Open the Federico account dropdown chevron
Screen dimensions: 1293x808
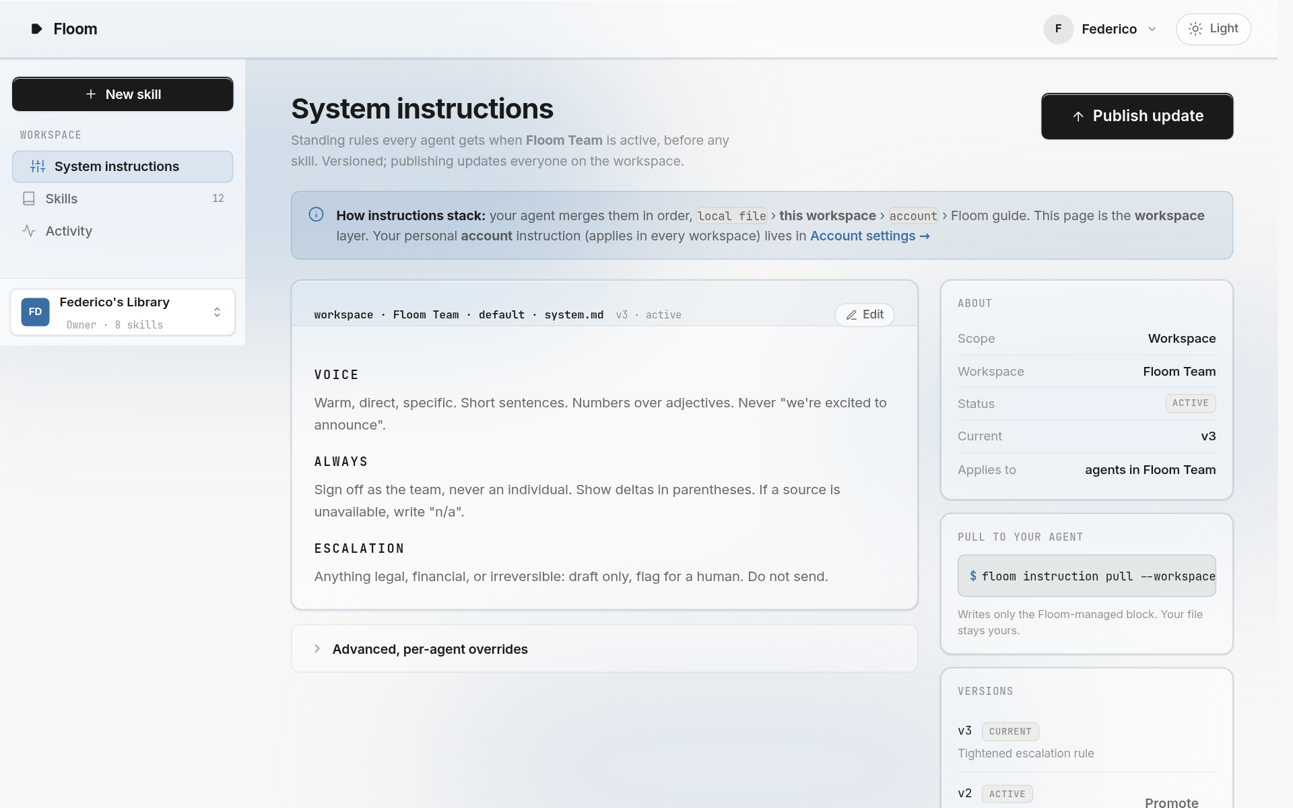(x=1152, y=29)
